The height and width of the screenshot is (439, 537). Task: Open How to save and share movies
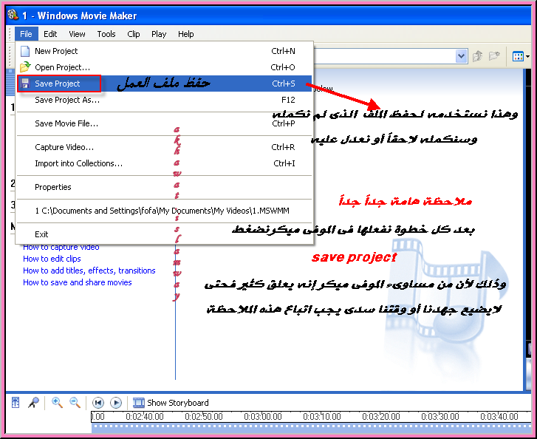click(77, 282)
